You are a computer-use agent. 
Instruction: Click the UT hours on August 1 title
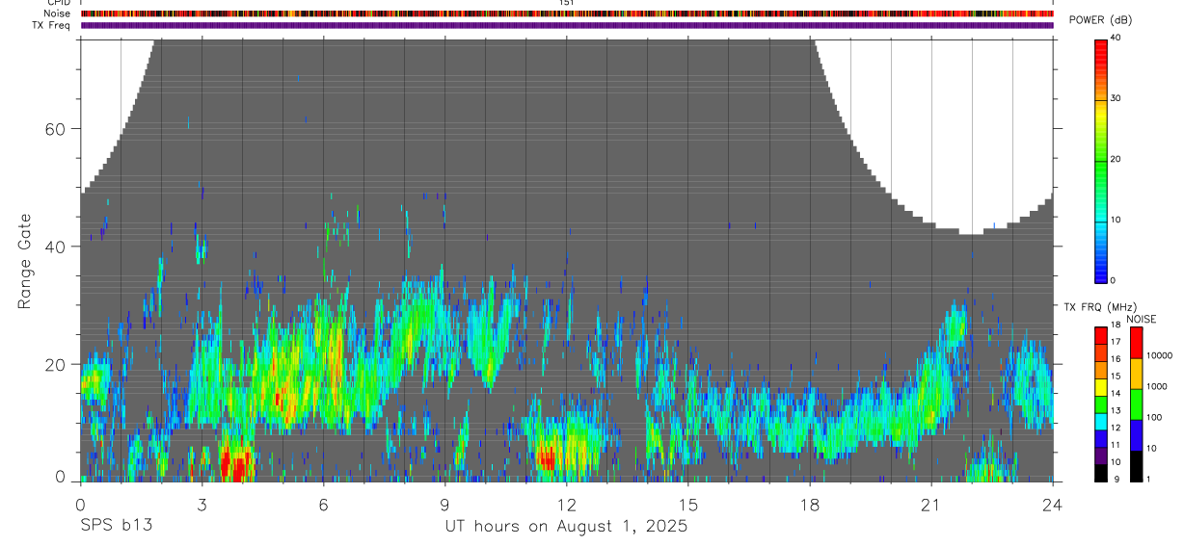[x=566, y=527]
